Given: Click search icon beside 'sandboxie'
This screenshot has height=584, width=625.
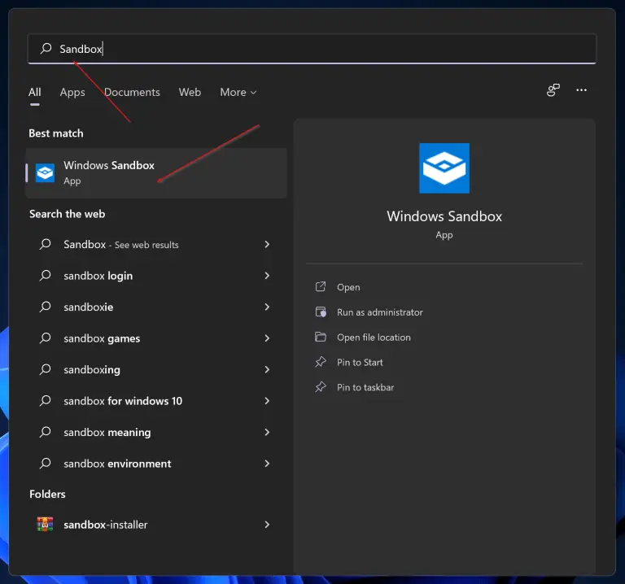Looking at the screenshot, I should click(x=45, y=307).
